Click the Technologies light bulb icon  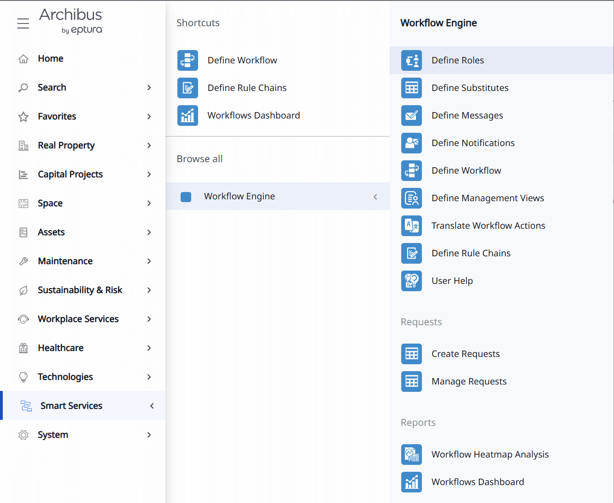tap(23, 377)
